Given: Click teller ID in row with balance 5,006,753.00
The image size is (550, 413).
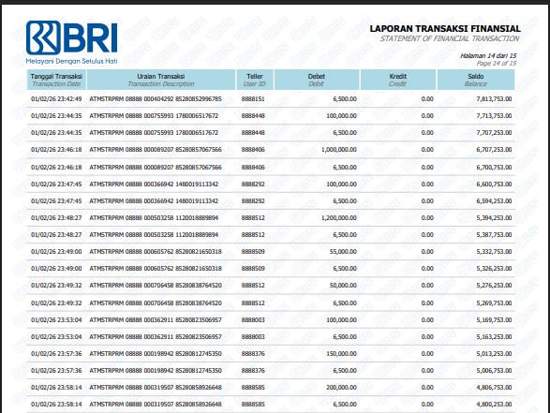Looking at the screenshot, I should [253, 370].
